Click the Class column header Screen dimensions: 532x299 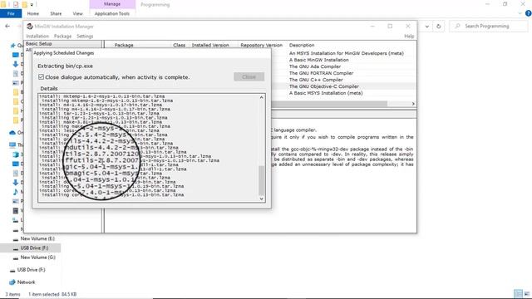click(180, 45)
